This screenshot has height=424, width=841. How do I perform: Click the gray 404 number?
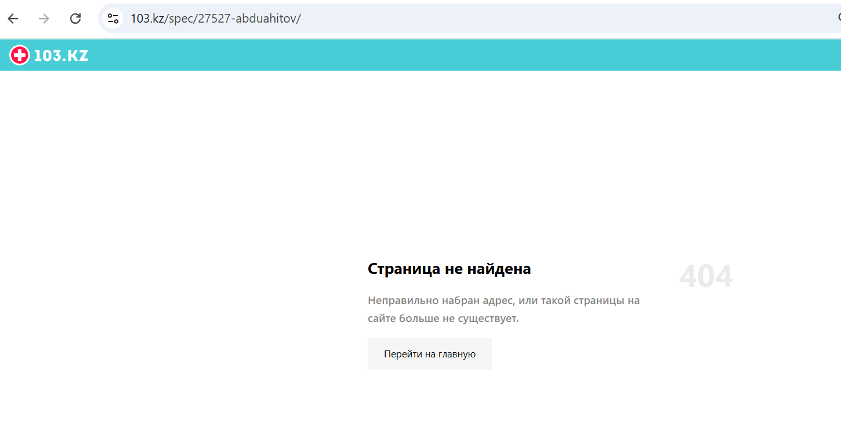coord(706,276)
